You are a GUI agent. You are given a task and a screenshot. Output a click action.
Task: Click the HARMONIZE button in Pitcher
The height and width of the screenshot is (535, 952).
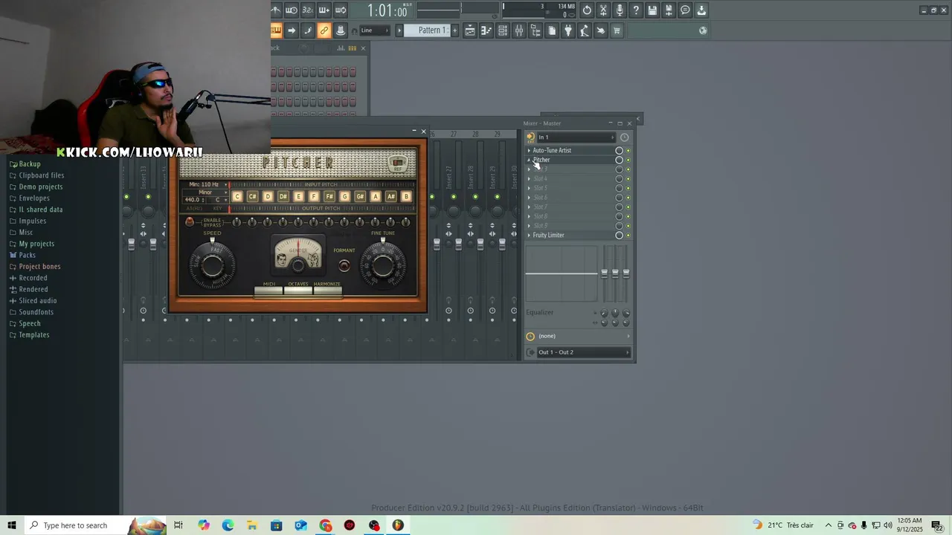click(x=327, y=291)
